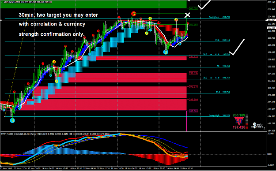Click the 18 Nov 04:30 time axis label

[x=131, y=168]
